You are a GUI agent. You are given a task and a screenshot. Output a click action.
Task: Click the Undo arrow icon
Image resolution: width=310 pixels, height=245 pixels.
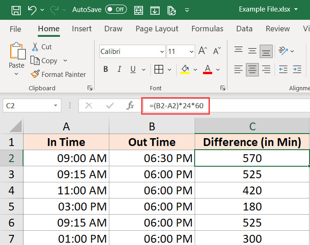32,9
